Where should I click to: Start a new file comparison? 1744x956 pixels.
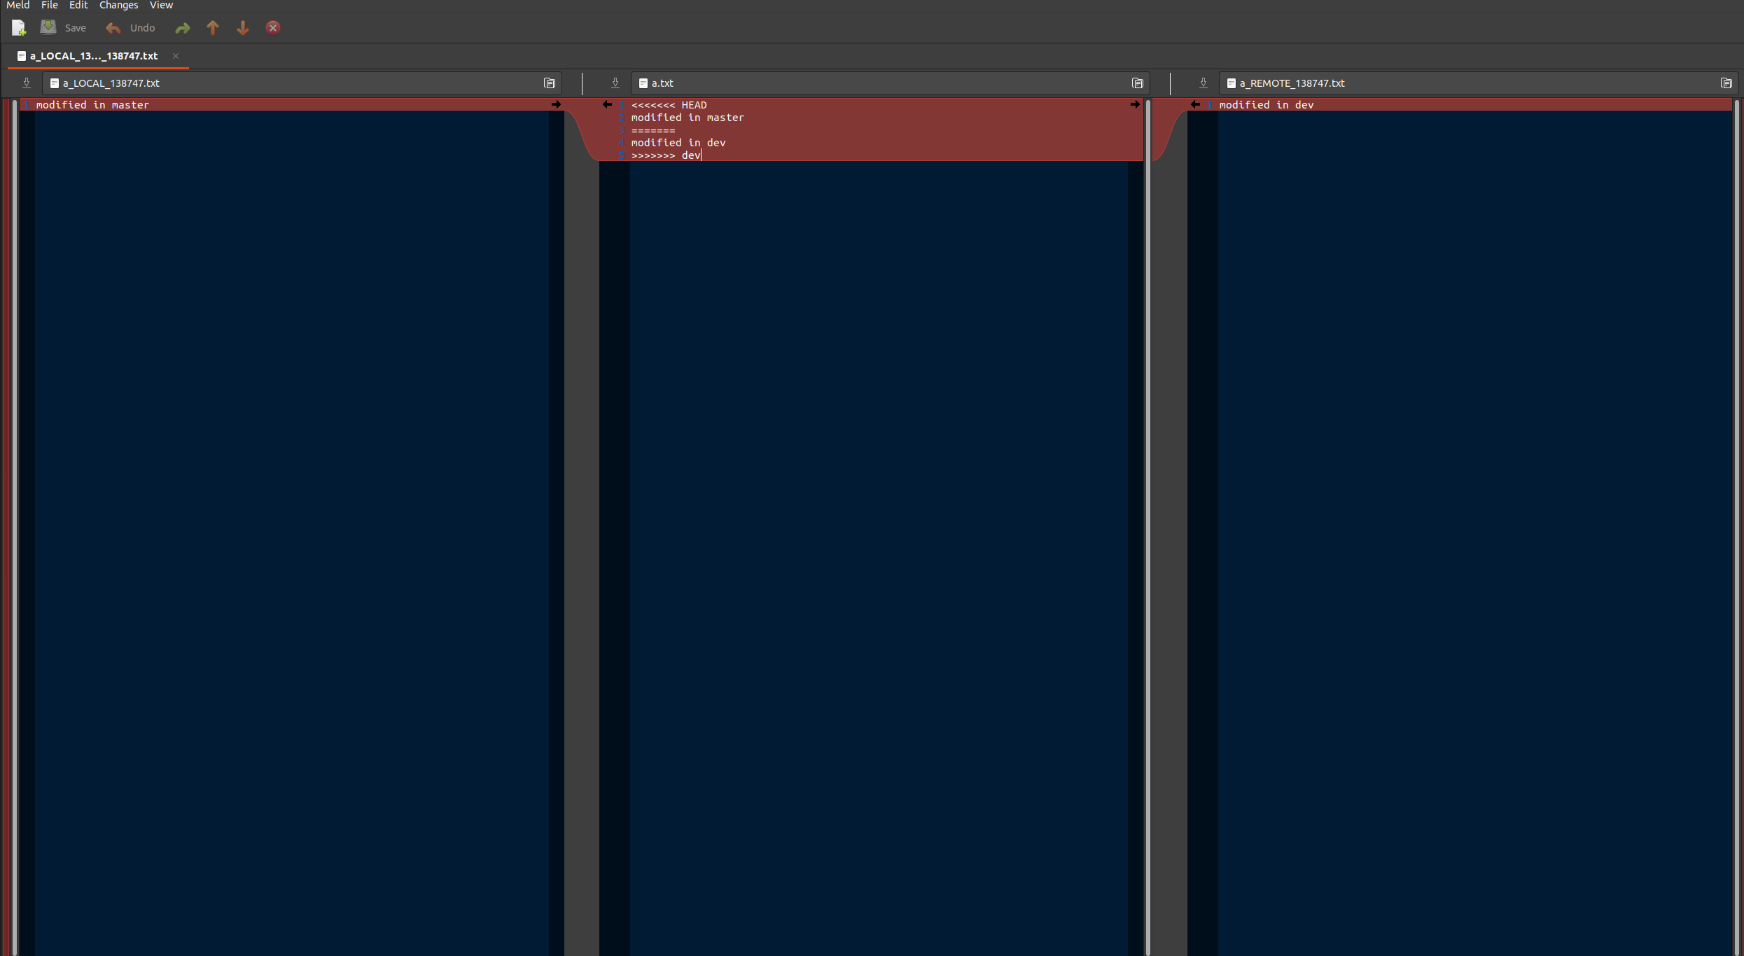(18, 28)
